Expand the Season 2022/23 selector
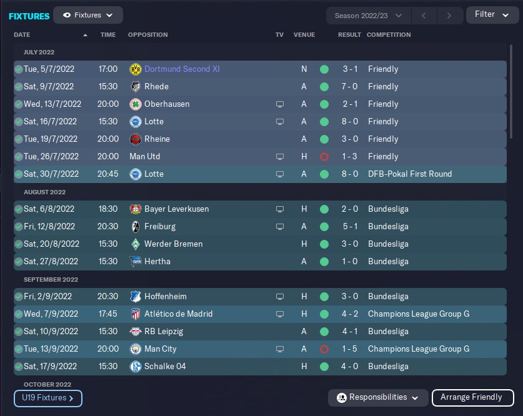Image resolution: width=523 pixels, height=416 pixels. pyautogui.click(x=368, y=15)
